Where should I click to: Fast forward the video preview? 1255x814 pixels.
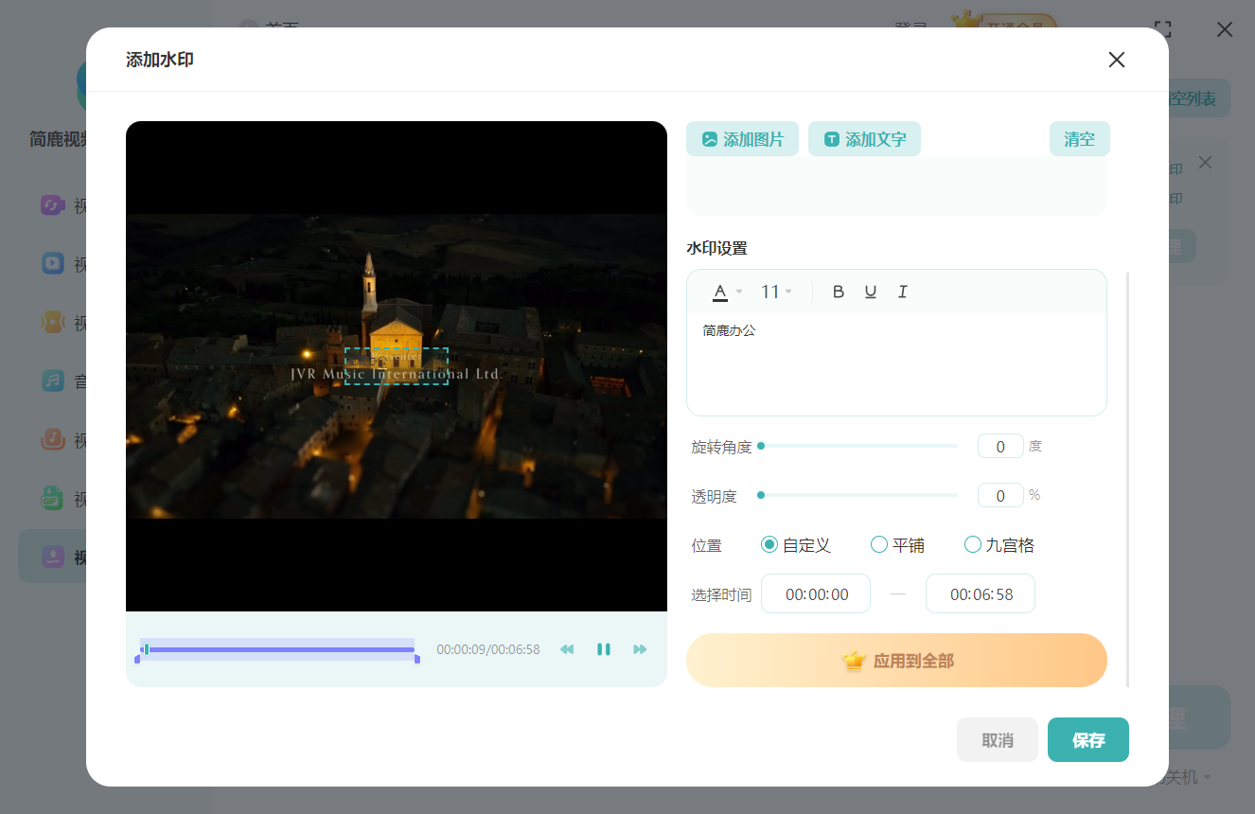[640, 649]
